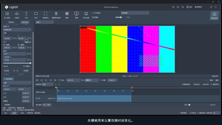Open the animation 1 selector dropdown
Image resolution: width=222 pixels, height=125 pixels.
coord(45,22)
